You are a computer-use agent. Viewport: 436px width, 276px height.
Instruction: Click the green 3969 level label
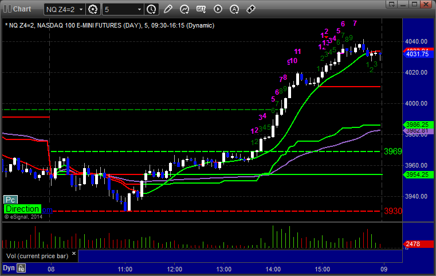pos(392,151)
